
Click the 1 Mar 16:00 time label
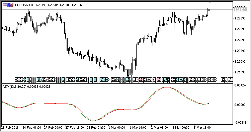(x=138, y=128)
